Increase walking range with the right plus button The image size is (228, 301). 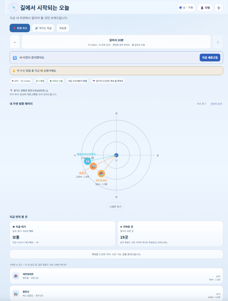(x=218, y=42)
